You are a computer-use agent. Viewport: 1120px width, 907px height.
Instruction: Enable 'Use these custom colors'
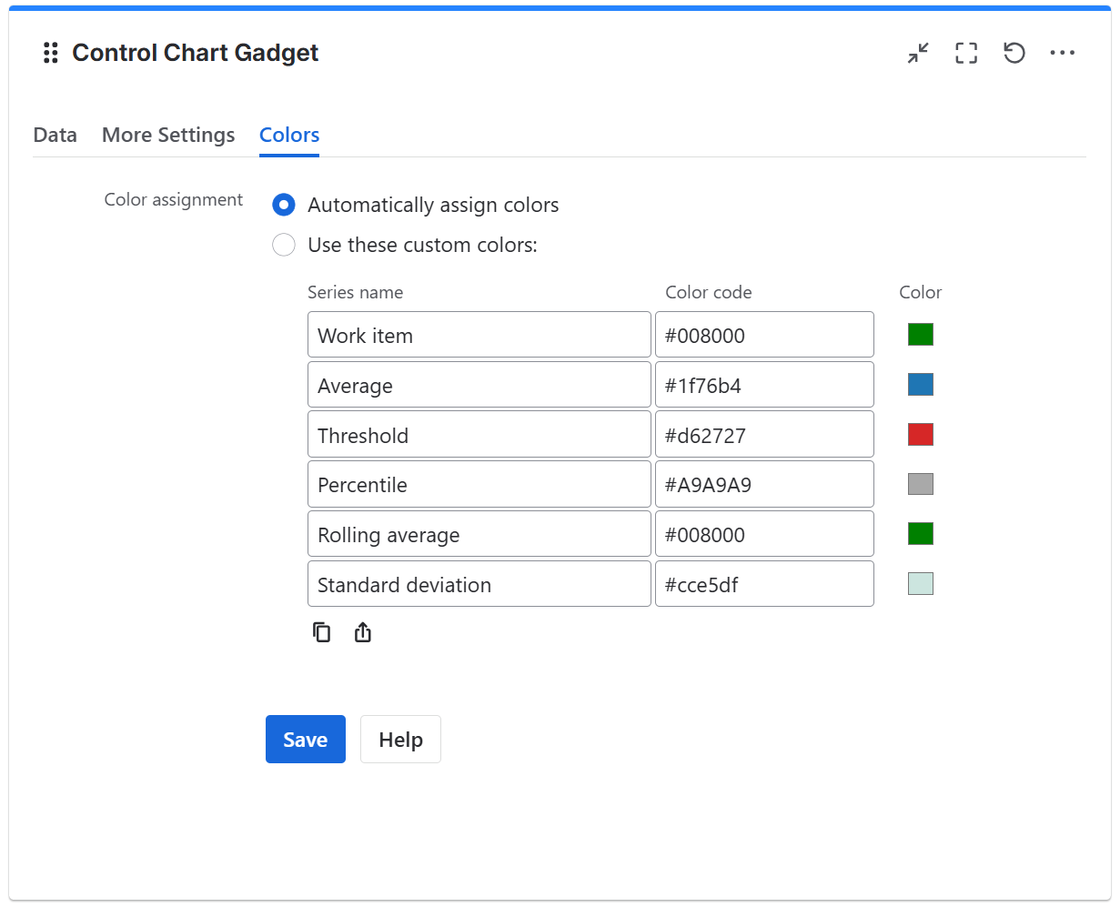283,245
